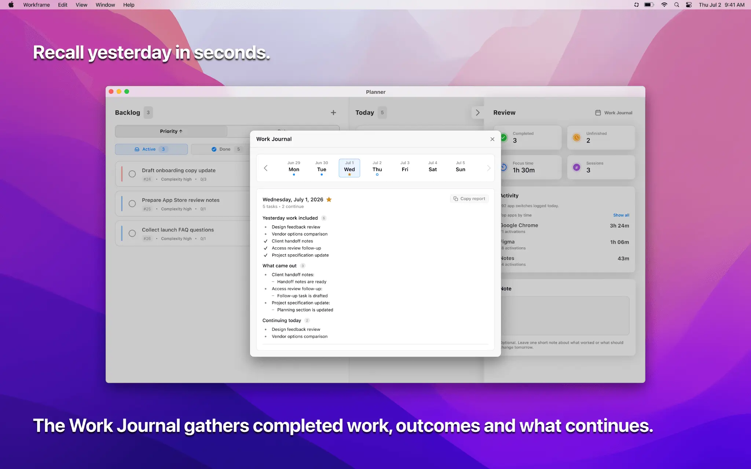Image resolution: width=751 pixels, height=469 pixels.
Task: Click the Focus time timer icon
Action: (x=504, y=167)
